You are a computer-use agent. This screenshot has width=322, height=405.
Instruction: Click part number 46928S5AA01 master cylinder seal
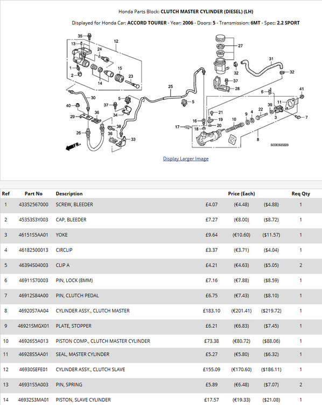point(33,354)
